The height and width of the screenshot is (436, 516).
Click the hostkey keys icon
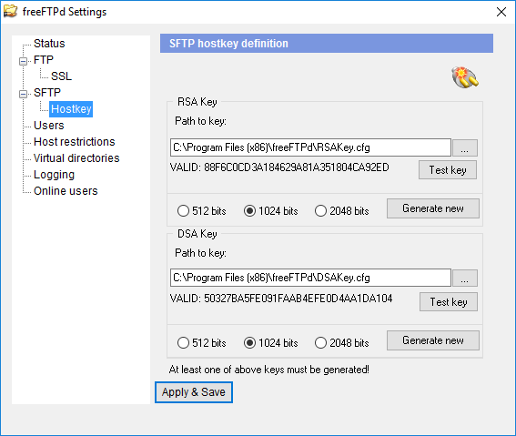[465, 77]
